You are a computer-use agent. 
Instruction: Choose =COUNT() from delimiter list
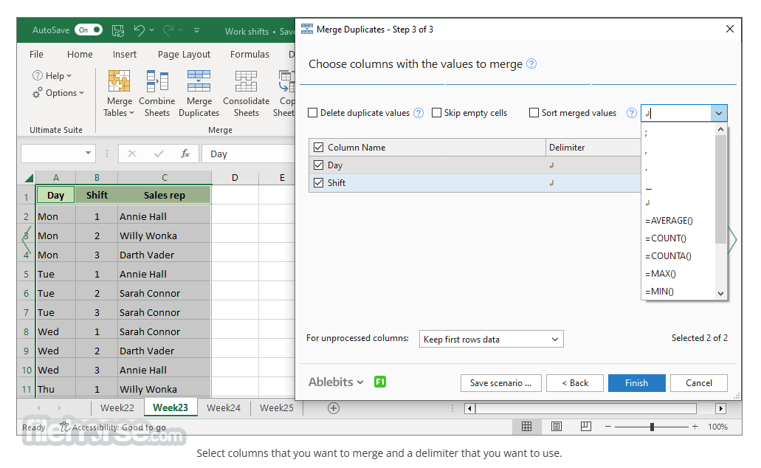tap(678, 238)
